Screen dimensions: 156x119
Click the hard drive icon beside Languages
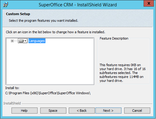[x=21, y=41]
